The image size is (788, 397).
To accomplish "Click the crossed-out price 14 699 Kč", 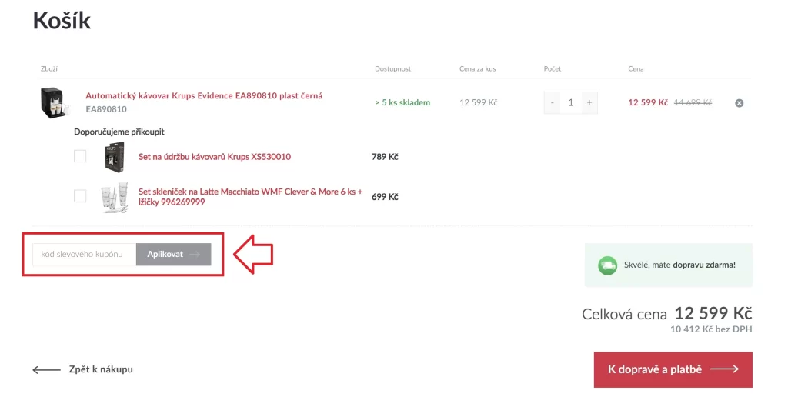I will coord(693,102).
